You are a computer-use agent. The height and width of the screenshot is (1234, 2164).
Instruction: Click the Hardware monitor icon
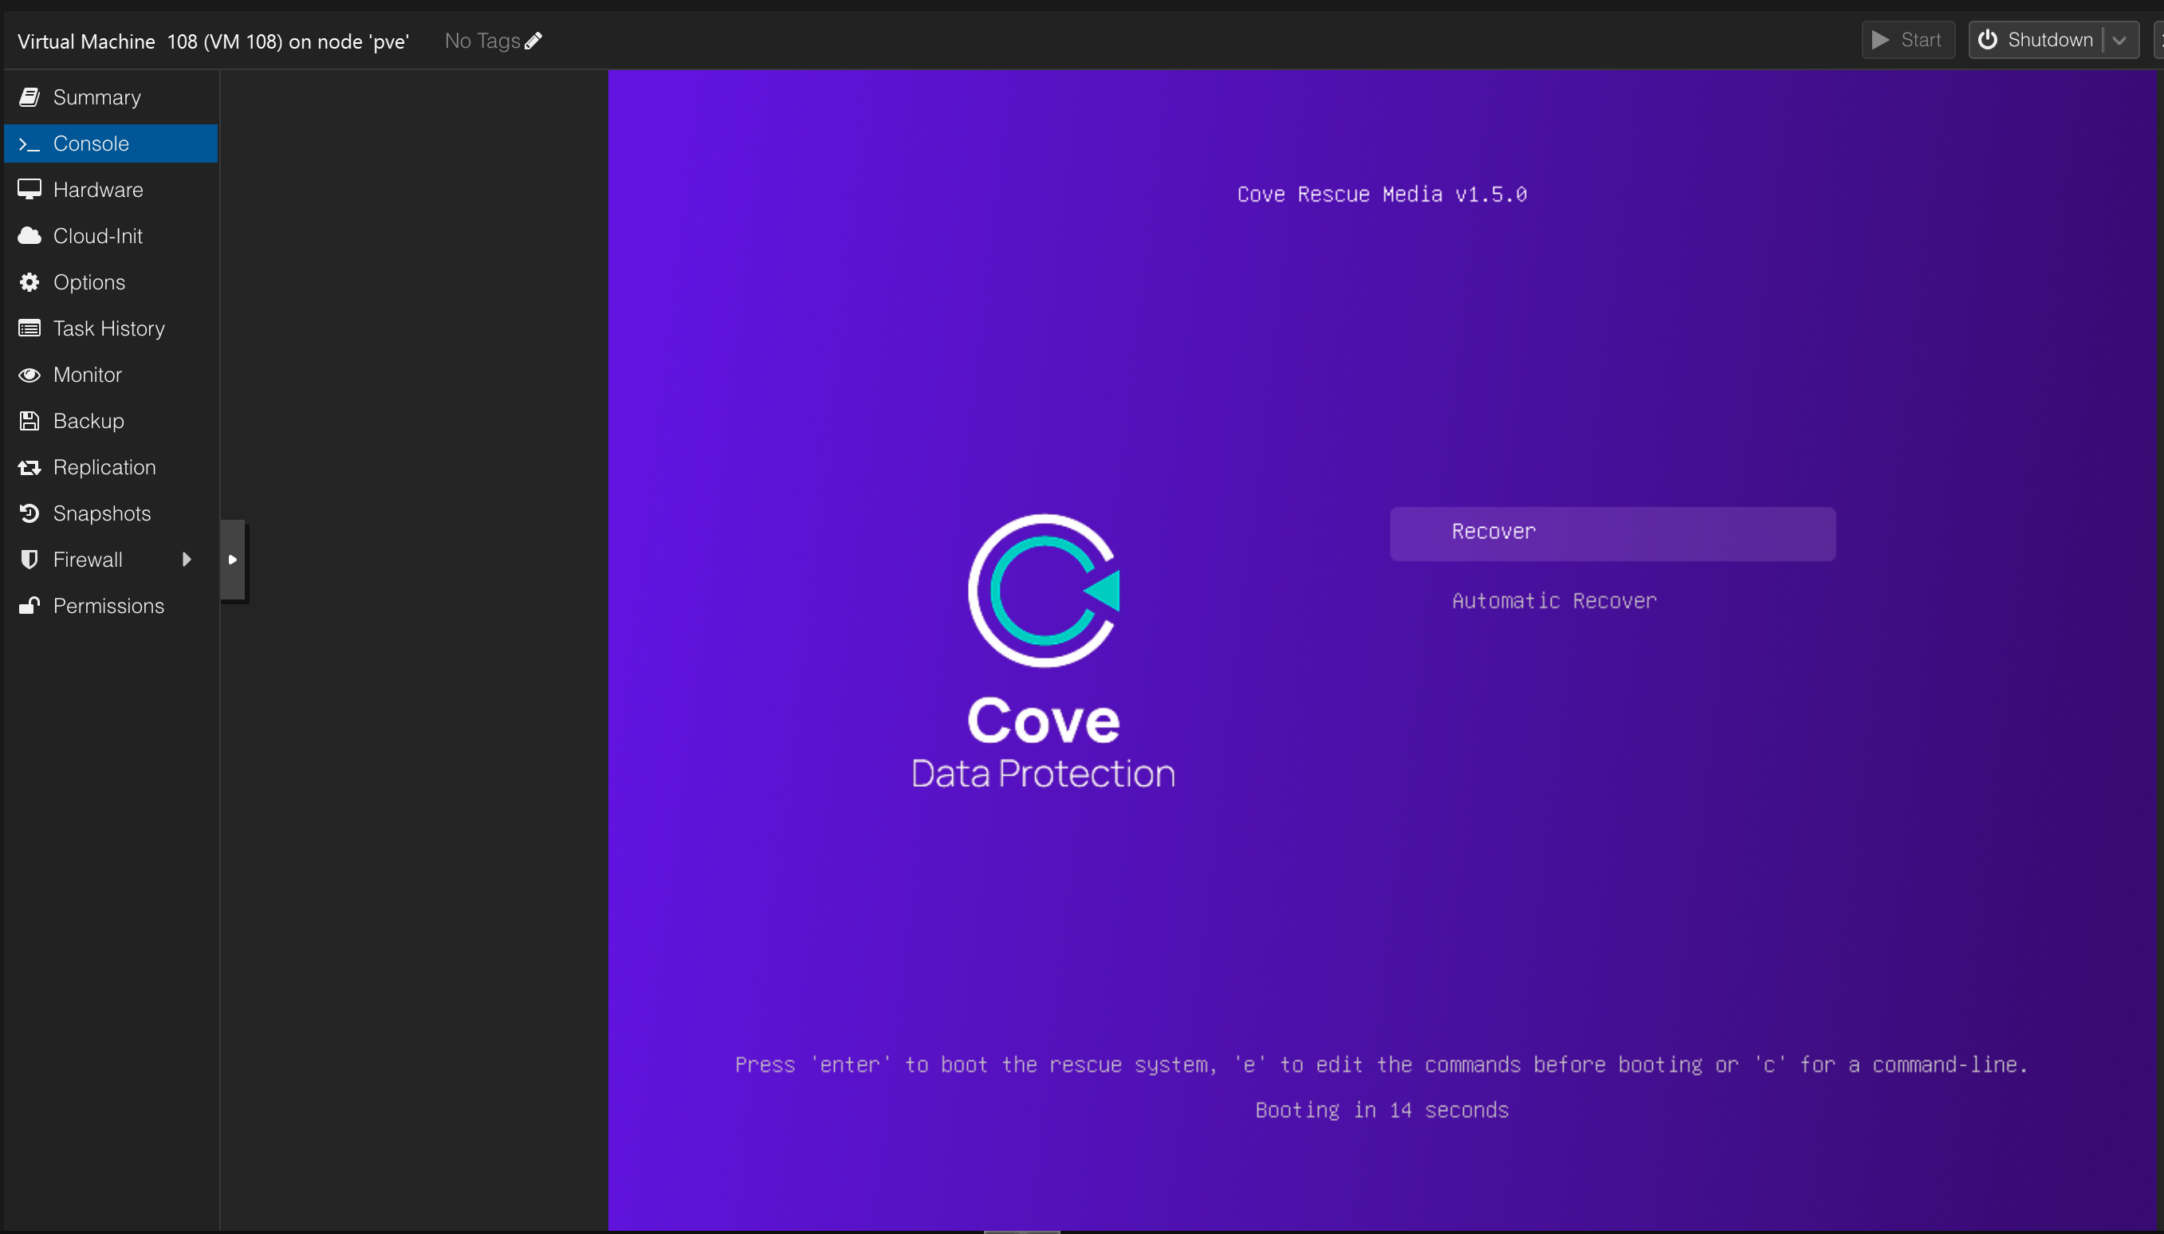point(30,190)
